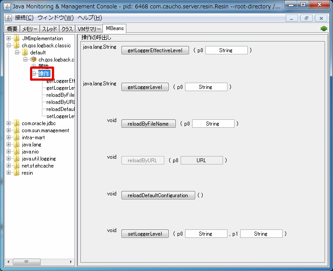Click the resin folder icon
The image size is (333, 271).
coord(17,172)
